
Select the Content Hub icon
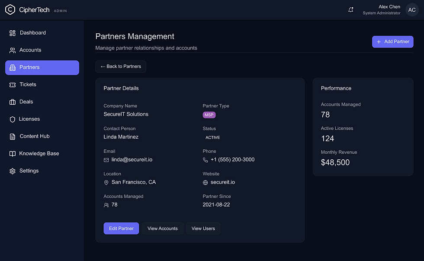pyautogui.click(x=12, y=136)
